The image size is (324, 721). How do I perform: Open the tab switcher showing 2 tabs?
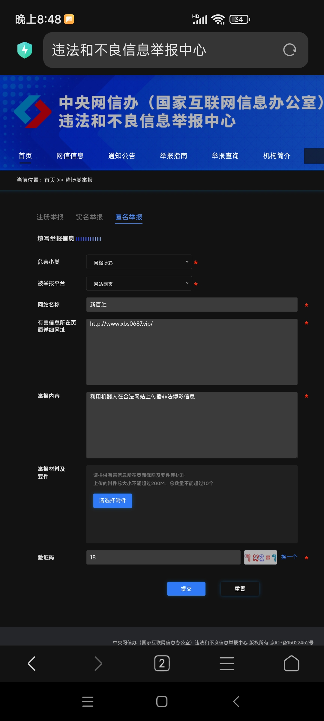[162, 663]
